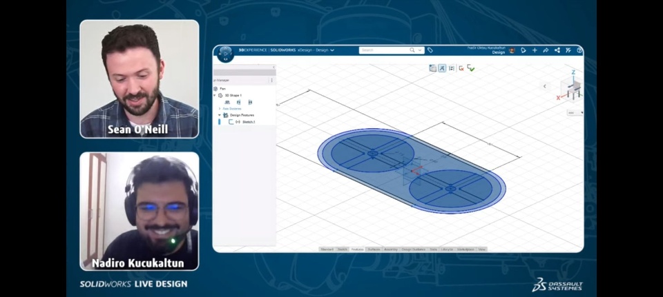This screenshot has width=663, height=297.
Task: Confirm sketch with the green checkmark icon
Action: pos(470,68)
